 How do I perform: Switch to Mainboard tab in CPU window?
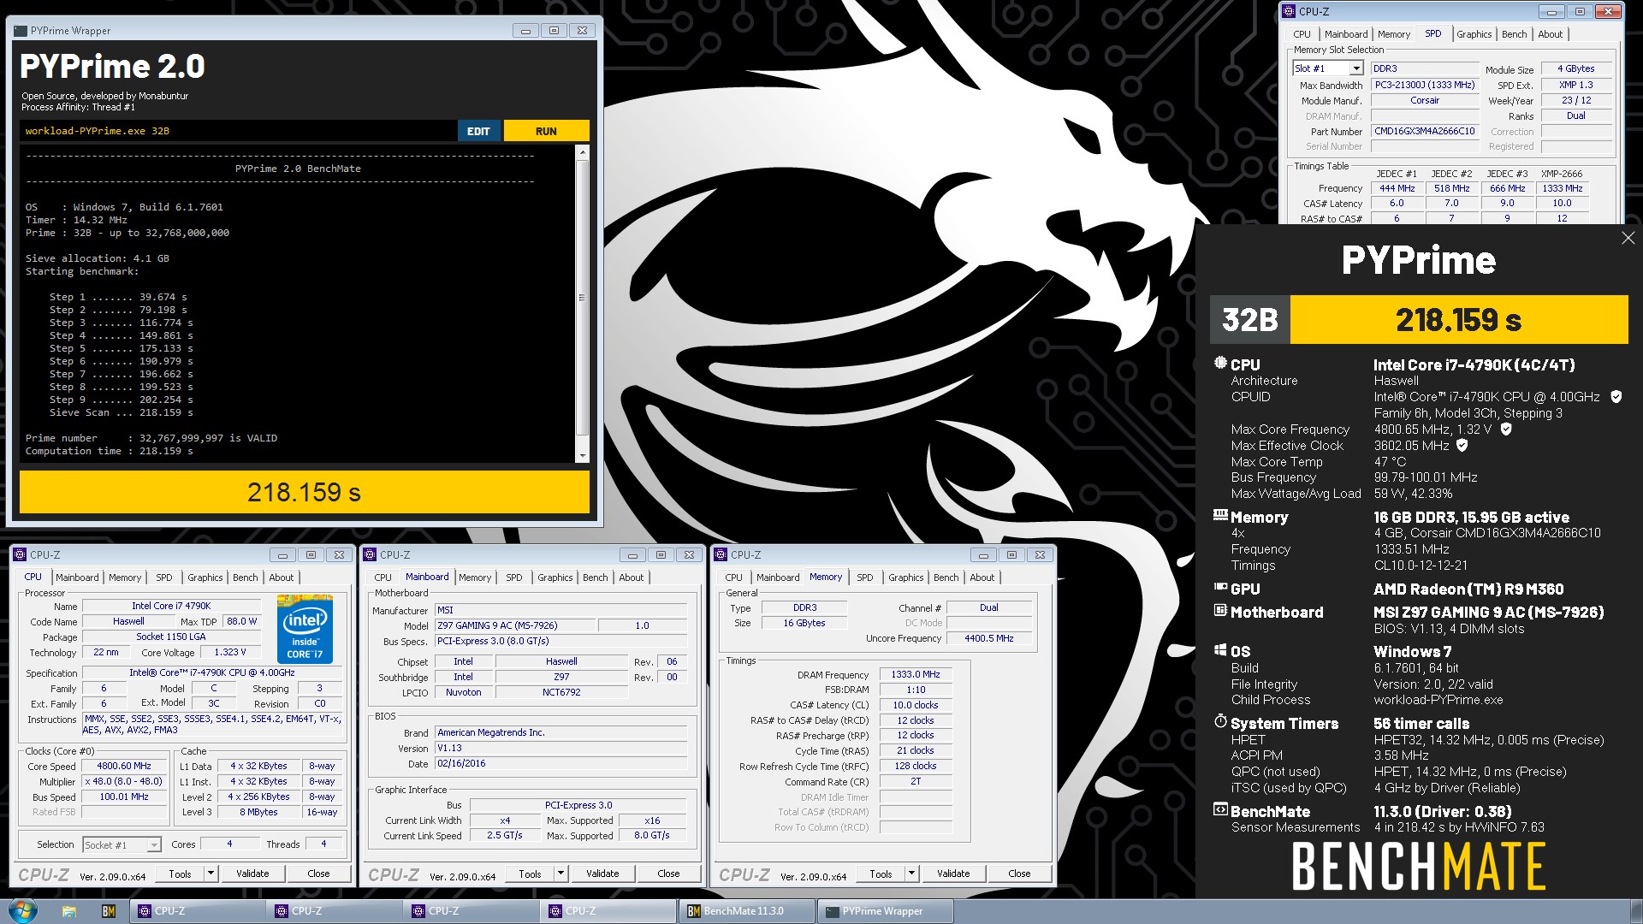(x=77, y=577)
